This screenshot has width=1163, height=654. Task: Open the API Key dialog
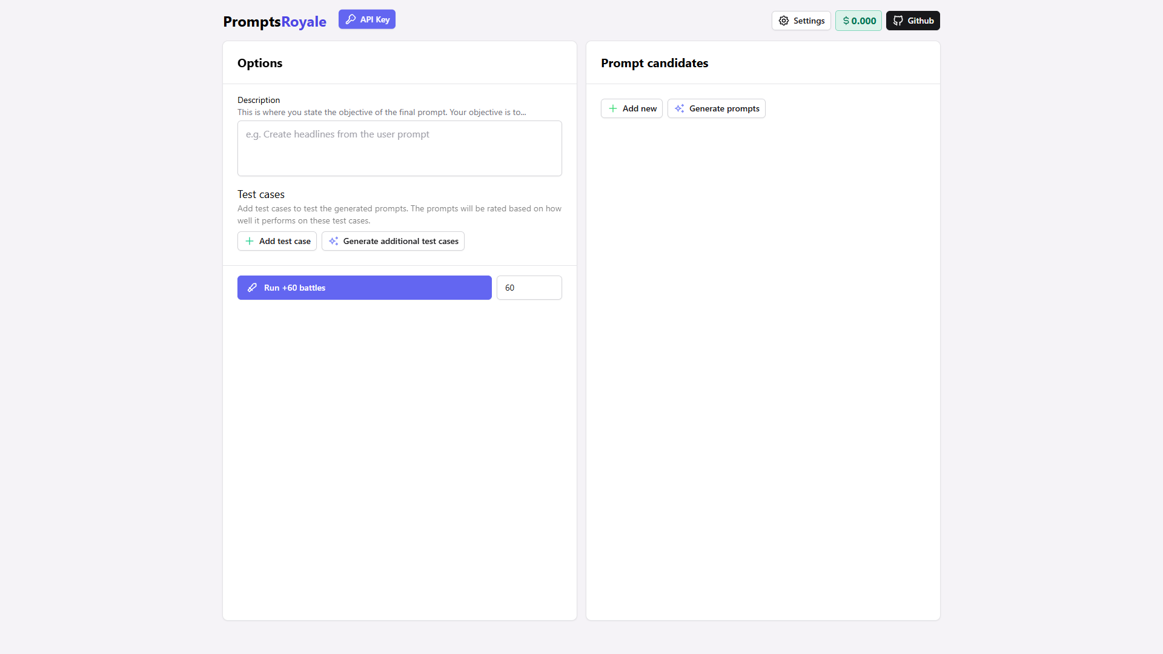(367, 19)
